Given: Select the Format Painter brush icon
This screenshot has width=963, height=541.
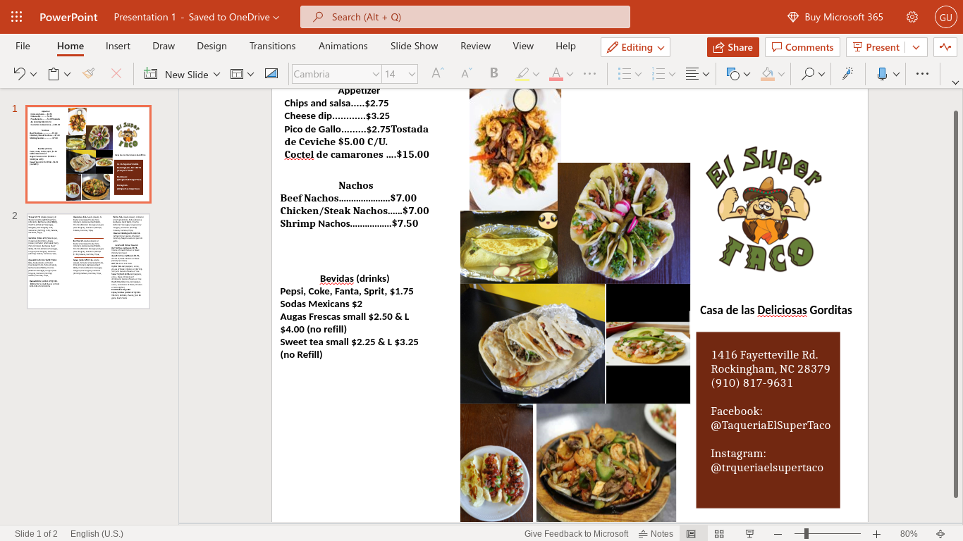Looking at the screenshot, I should point(89,74).
